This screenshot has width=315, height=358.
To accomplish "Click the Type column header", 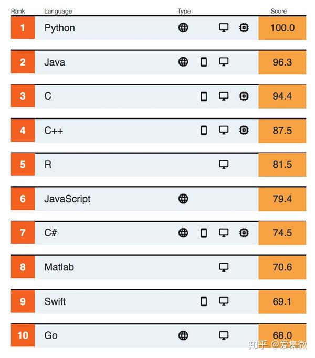I will pyautogui.click(x=184, y=11).
